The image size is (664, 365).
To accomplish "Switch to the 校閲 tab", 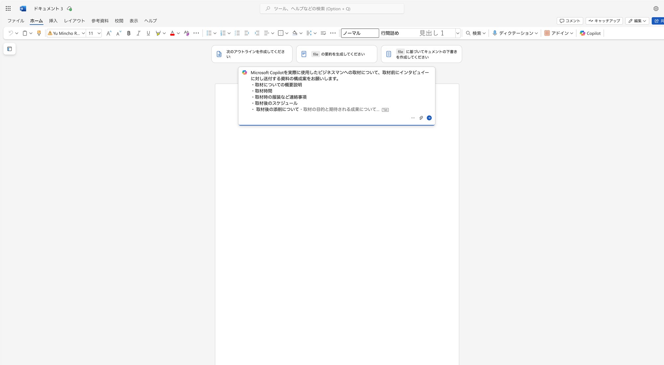I will (x=119, y=21).
